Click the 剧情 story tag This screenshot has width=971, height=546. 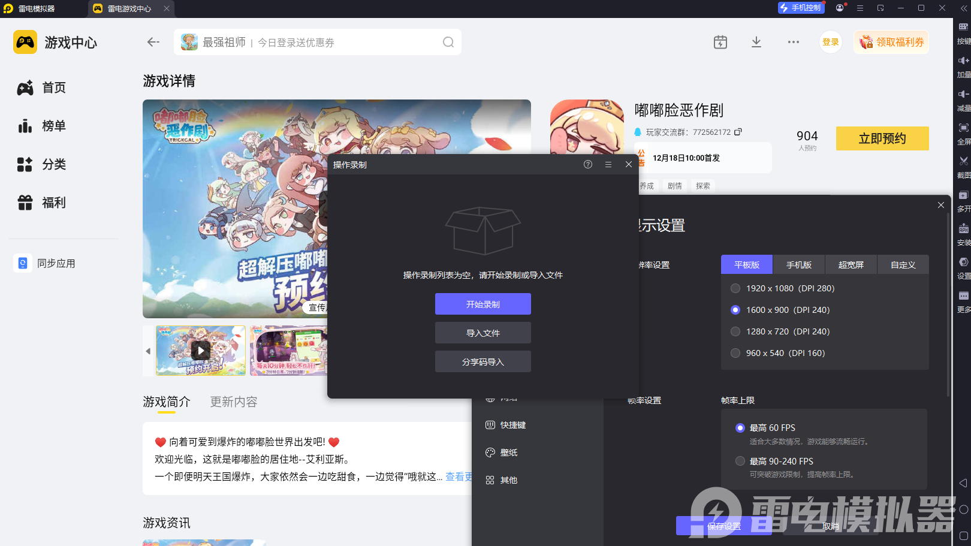coord(675,186)
